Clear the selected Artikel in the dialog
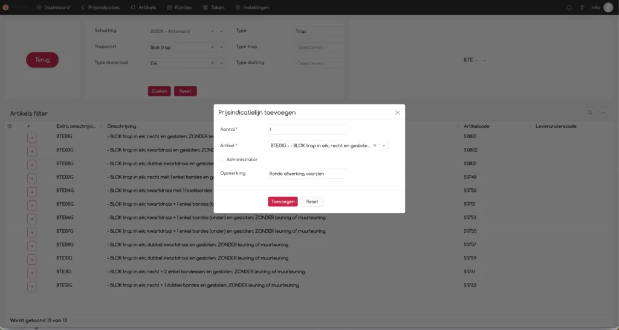This screenshot has width=619, height=330. point(375,146)
